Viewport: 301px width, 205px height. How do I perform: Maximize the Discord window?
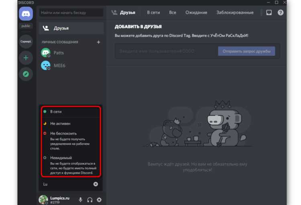(x=277, y=2)
